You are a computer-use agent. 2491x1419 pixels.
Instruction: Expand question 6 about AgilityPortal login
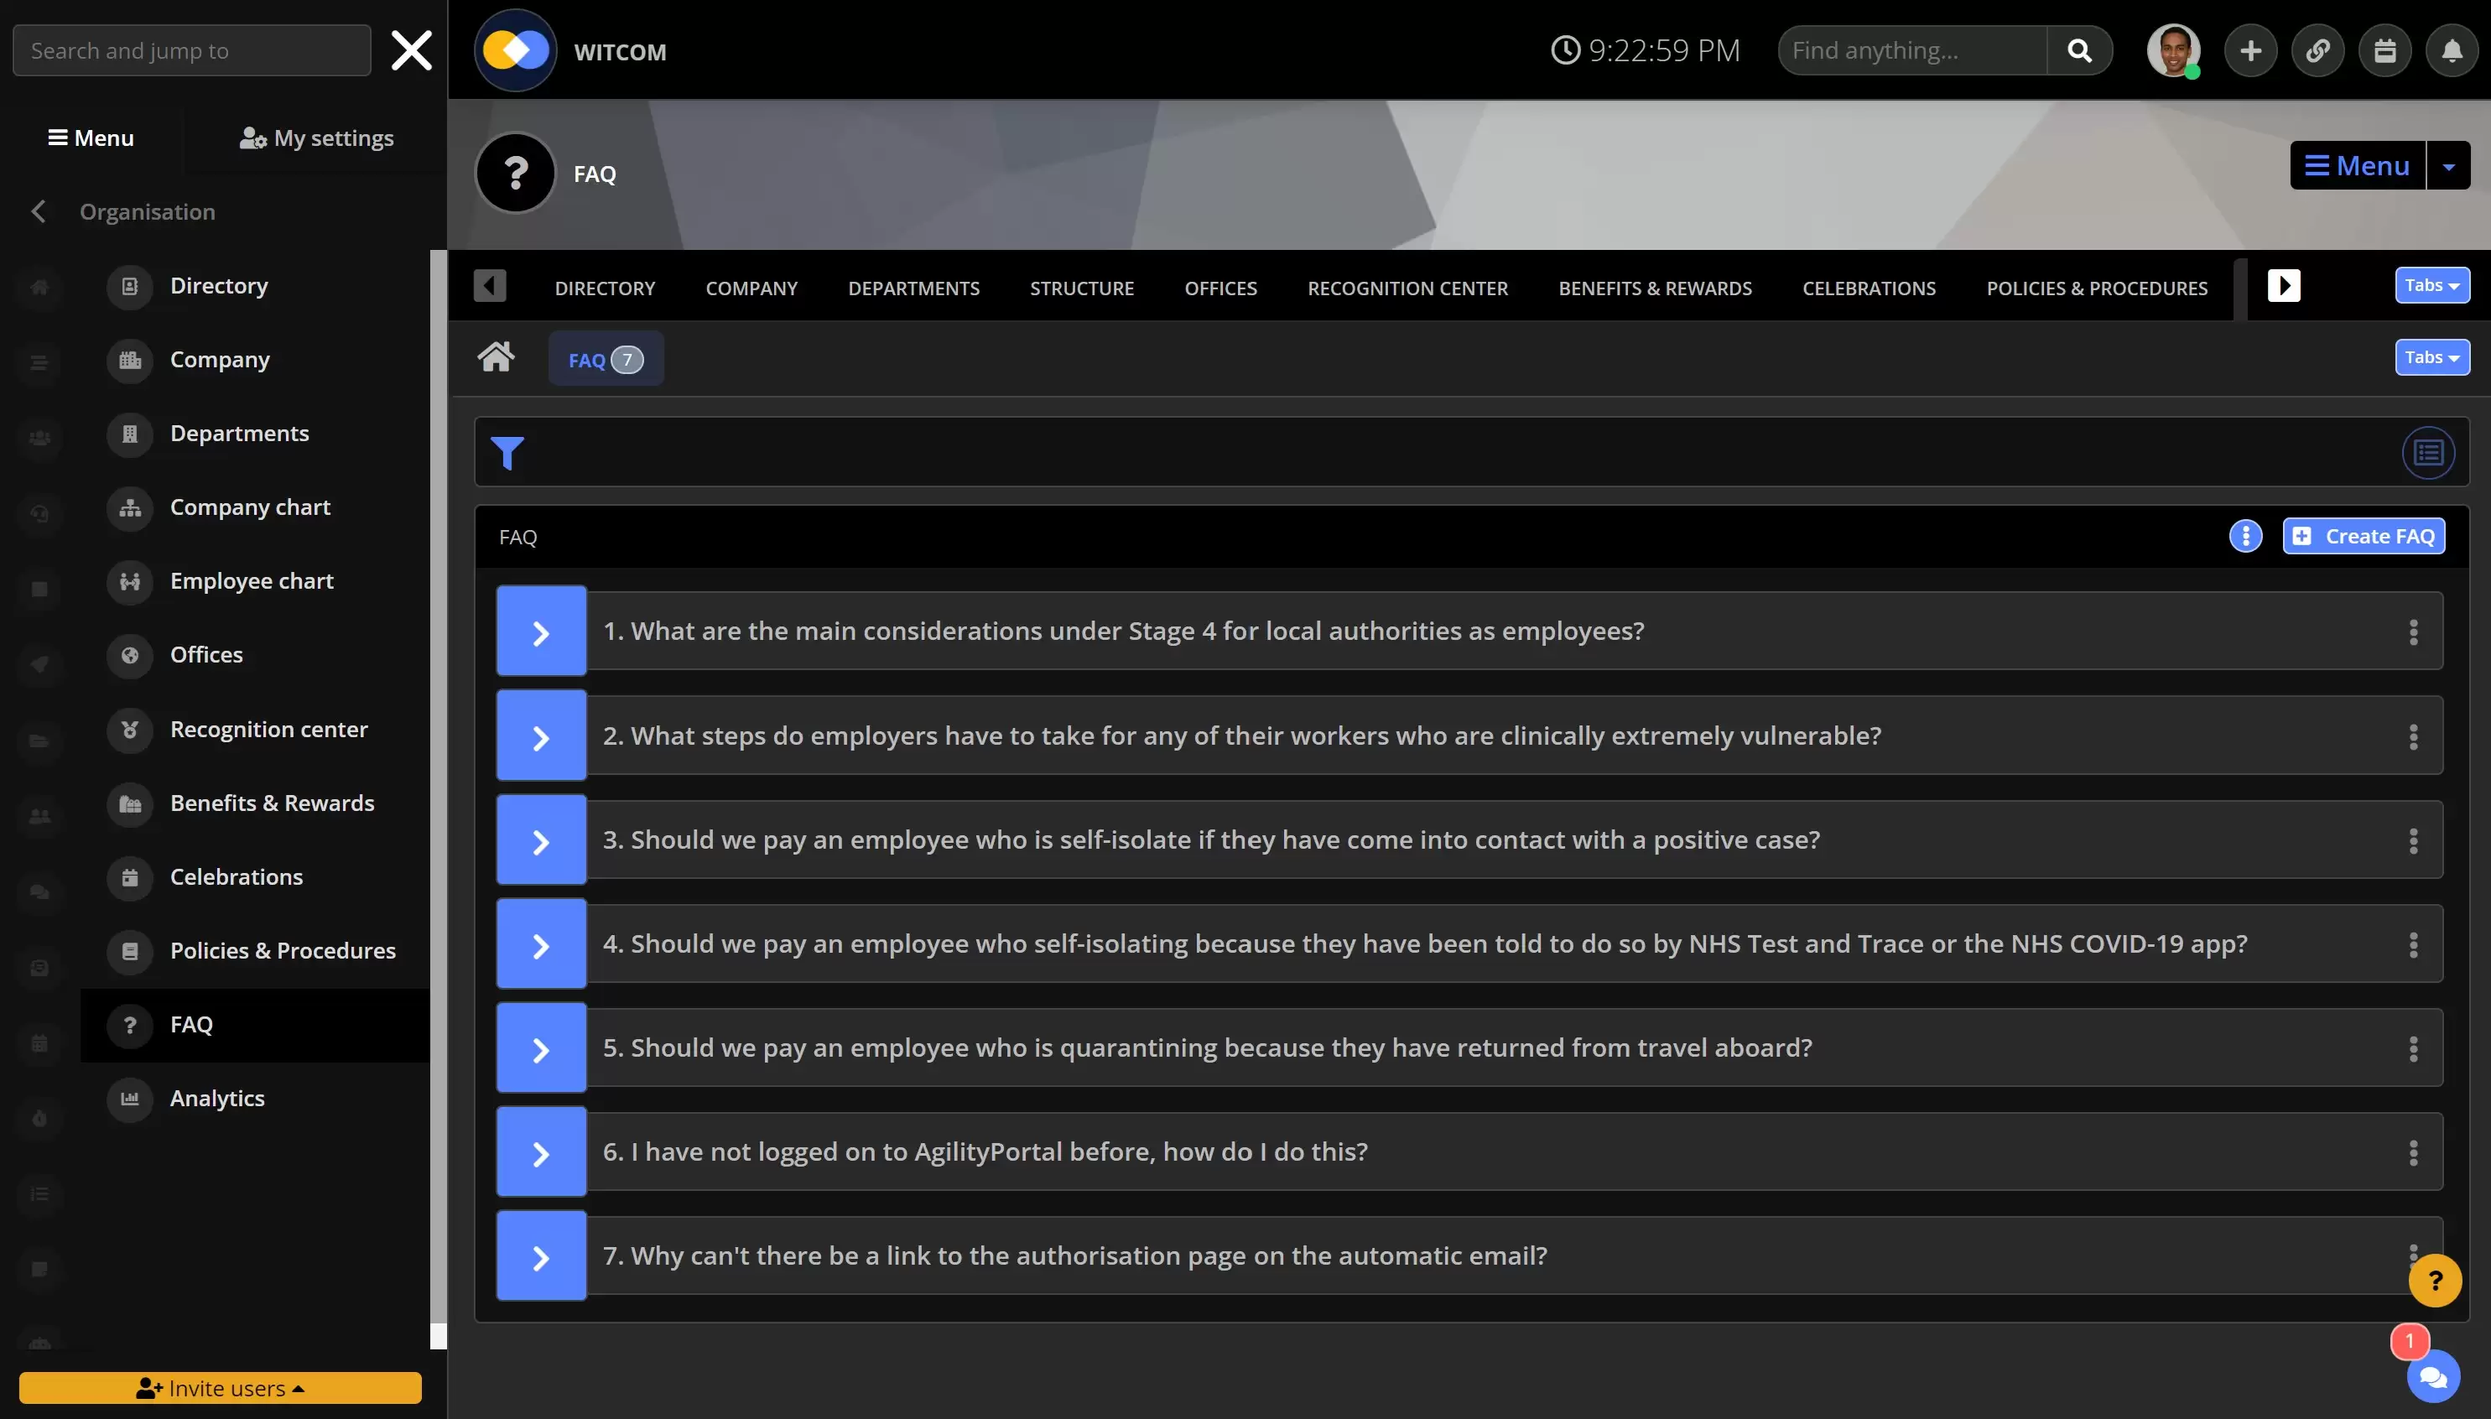coord(541,1153)
